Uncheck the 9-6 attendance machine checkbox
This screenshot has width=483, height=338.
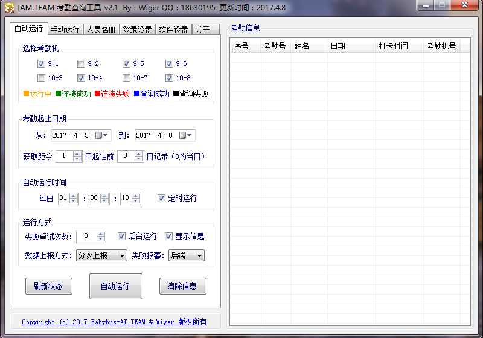pyautogui.click(x=169, y=64)
